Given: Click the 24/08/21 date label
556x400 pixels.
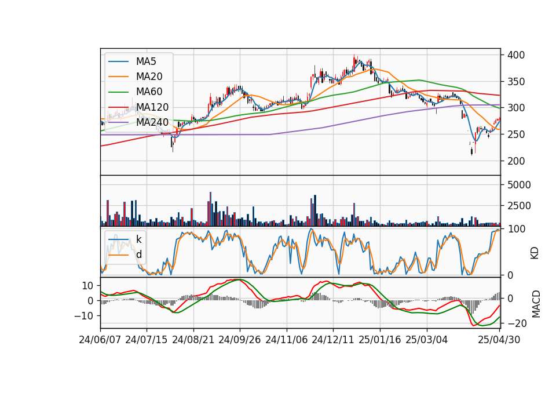Looking at the screenshot, I should pos(193,340).
